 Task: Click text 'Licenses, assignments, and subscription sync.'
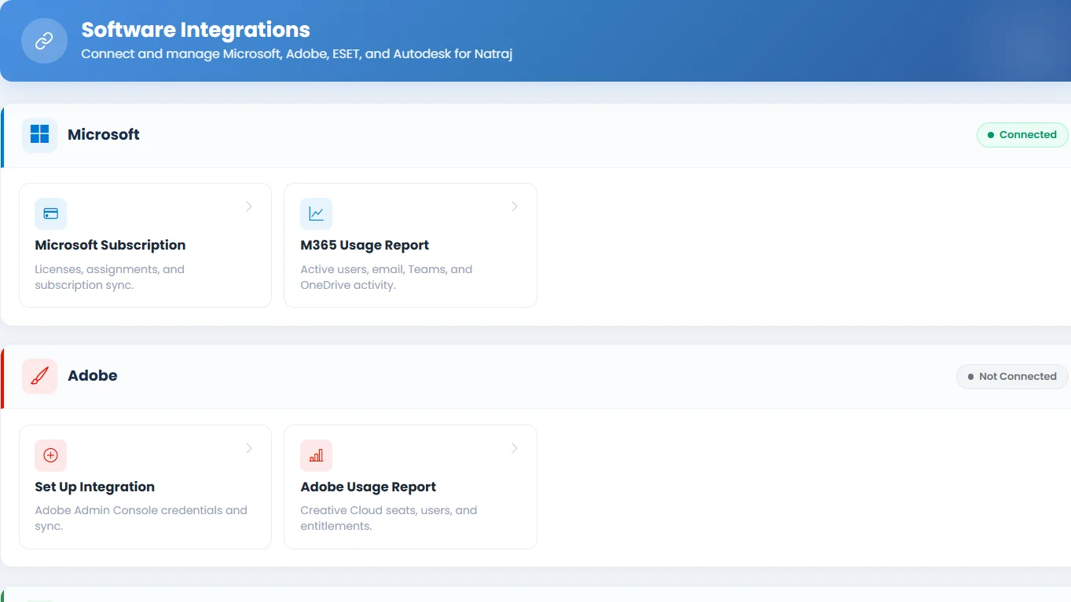point(110,277)
